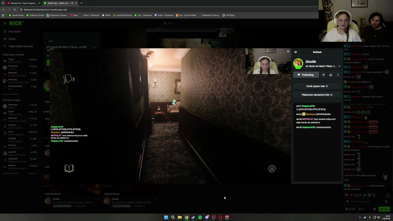Open the tab search dropdown
This screenshot has height=221, width=393.
(x=3, y=3)
